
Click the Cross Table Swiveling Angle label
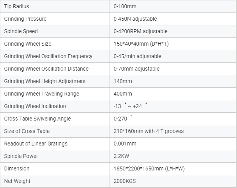(x=37, y=119)
